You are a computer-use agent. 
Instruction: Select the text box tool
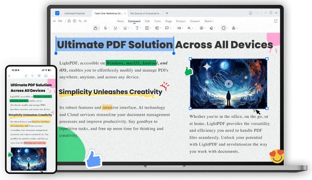tap(147, 28)
